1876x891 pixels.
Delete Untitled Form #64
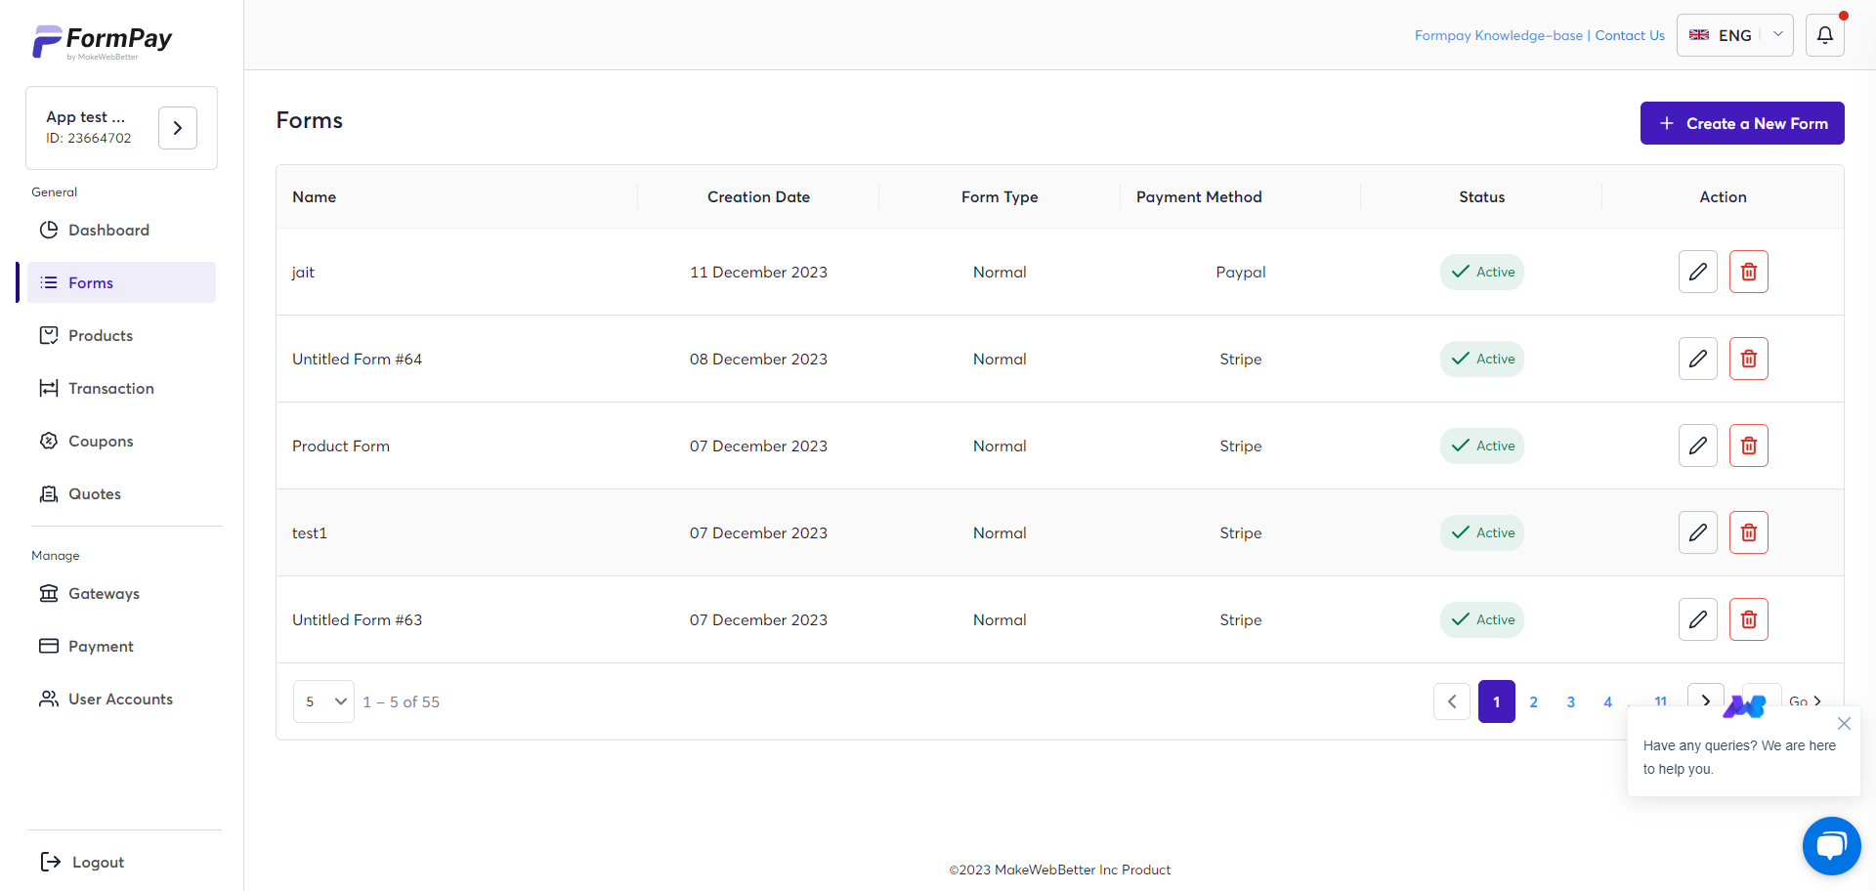[1748, 359]
